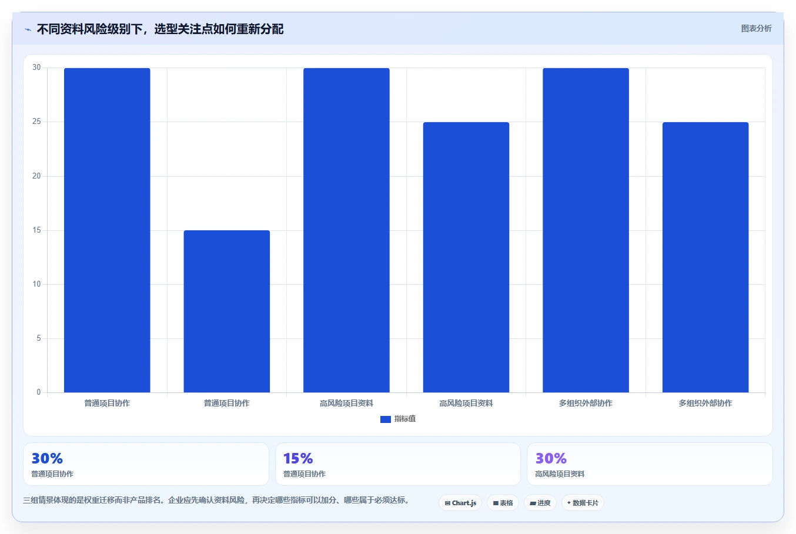Viewport: 796px width, 534px height.
Task: Click the 数据卡片 tag pill
Action: (583, 503)
